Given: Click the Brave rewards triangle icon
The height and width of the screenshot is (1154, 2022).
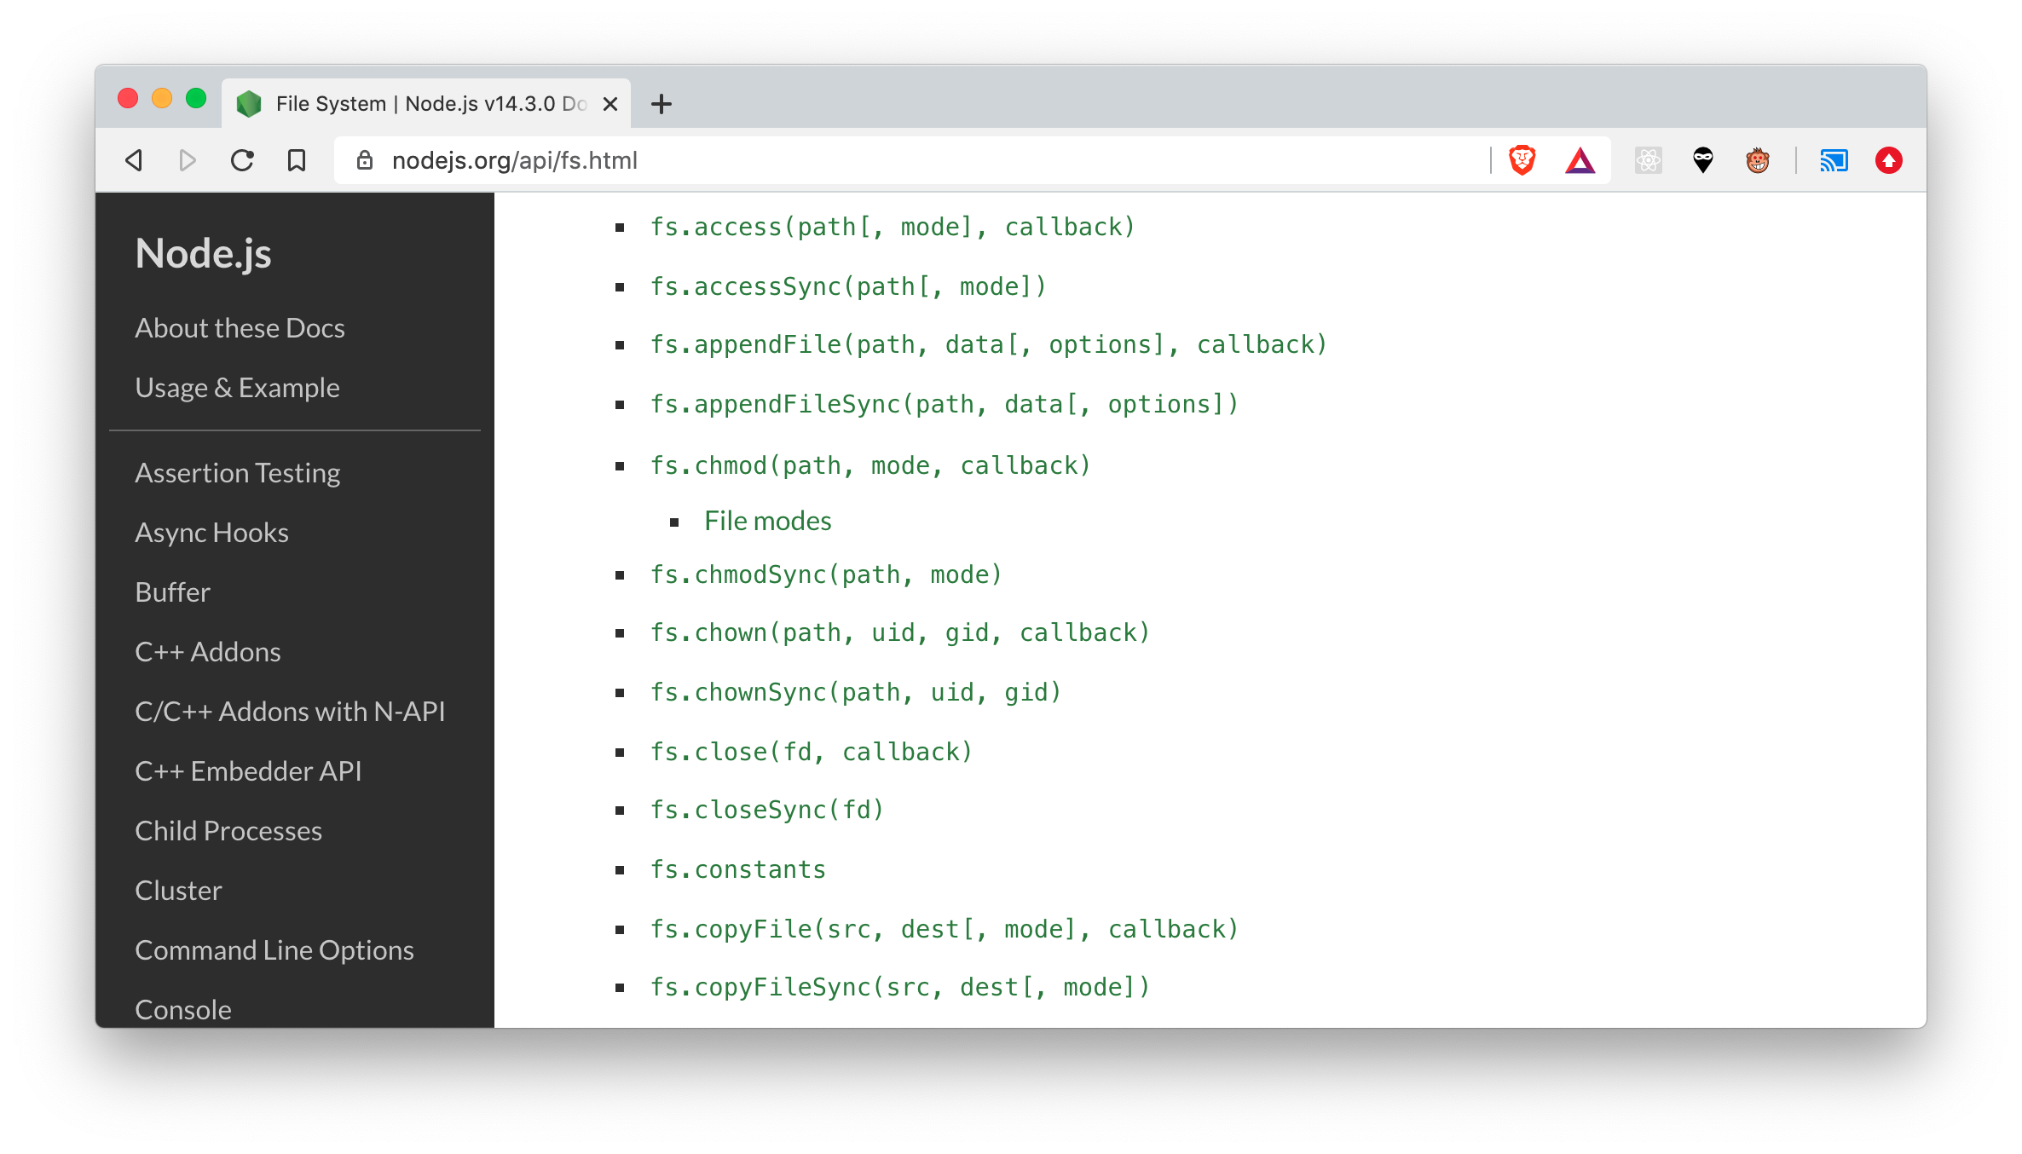Looking at the screenshot, I should [x=1583, y=159].
